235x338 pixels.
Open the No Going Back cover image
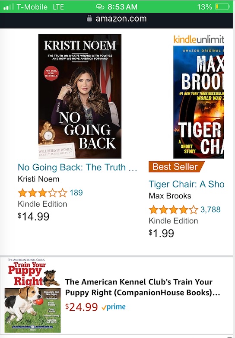click(x=80, y=96)
